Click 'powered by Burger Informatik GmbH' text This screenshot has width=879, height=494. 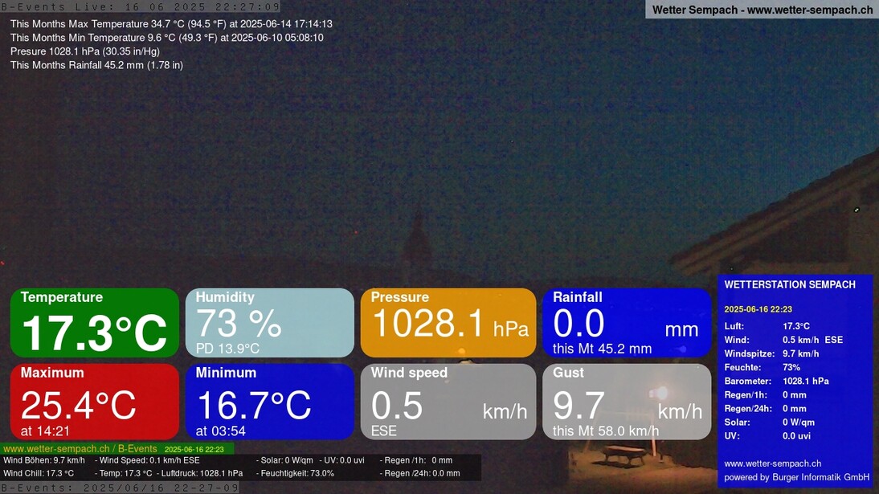pos(796,477)
